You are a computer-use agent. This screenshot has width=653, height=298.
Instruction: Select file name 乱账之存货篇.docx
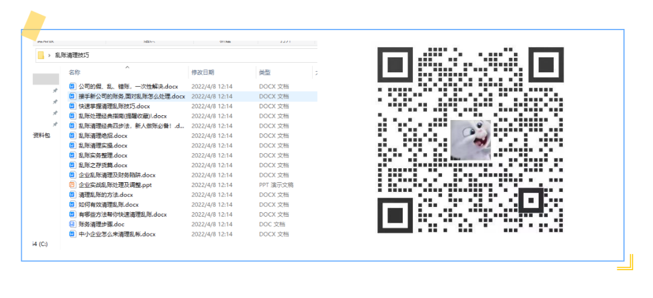[x=103, y=165]
